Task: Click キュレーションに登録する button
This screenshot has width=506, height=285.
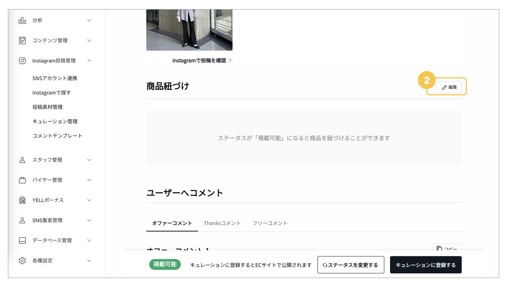Action: point(425,265)
